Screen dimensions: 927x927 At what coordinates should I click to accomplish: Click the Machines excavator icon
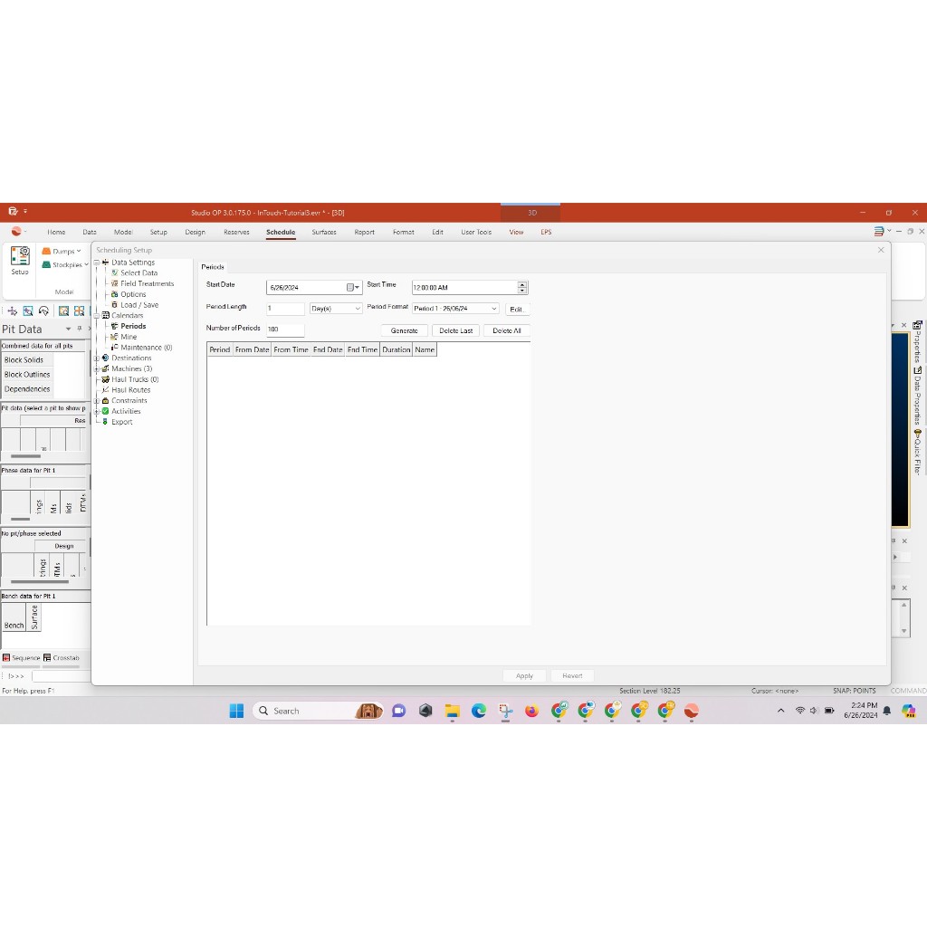coord(105,369)
